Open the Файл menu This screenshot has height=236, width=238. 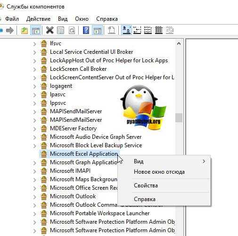pyautogui.click(x=12, y=19)
